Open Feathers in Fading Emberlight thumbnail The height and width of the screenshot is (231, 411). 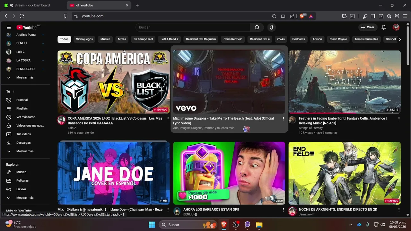[345, 82]
